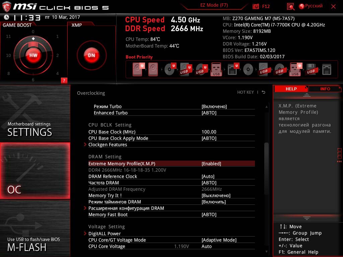Image resolution: width=343 pixels, height=257 pixels.
Task: Click the back arrow next to HOT KEY
Action: click(x=263, y=92)
